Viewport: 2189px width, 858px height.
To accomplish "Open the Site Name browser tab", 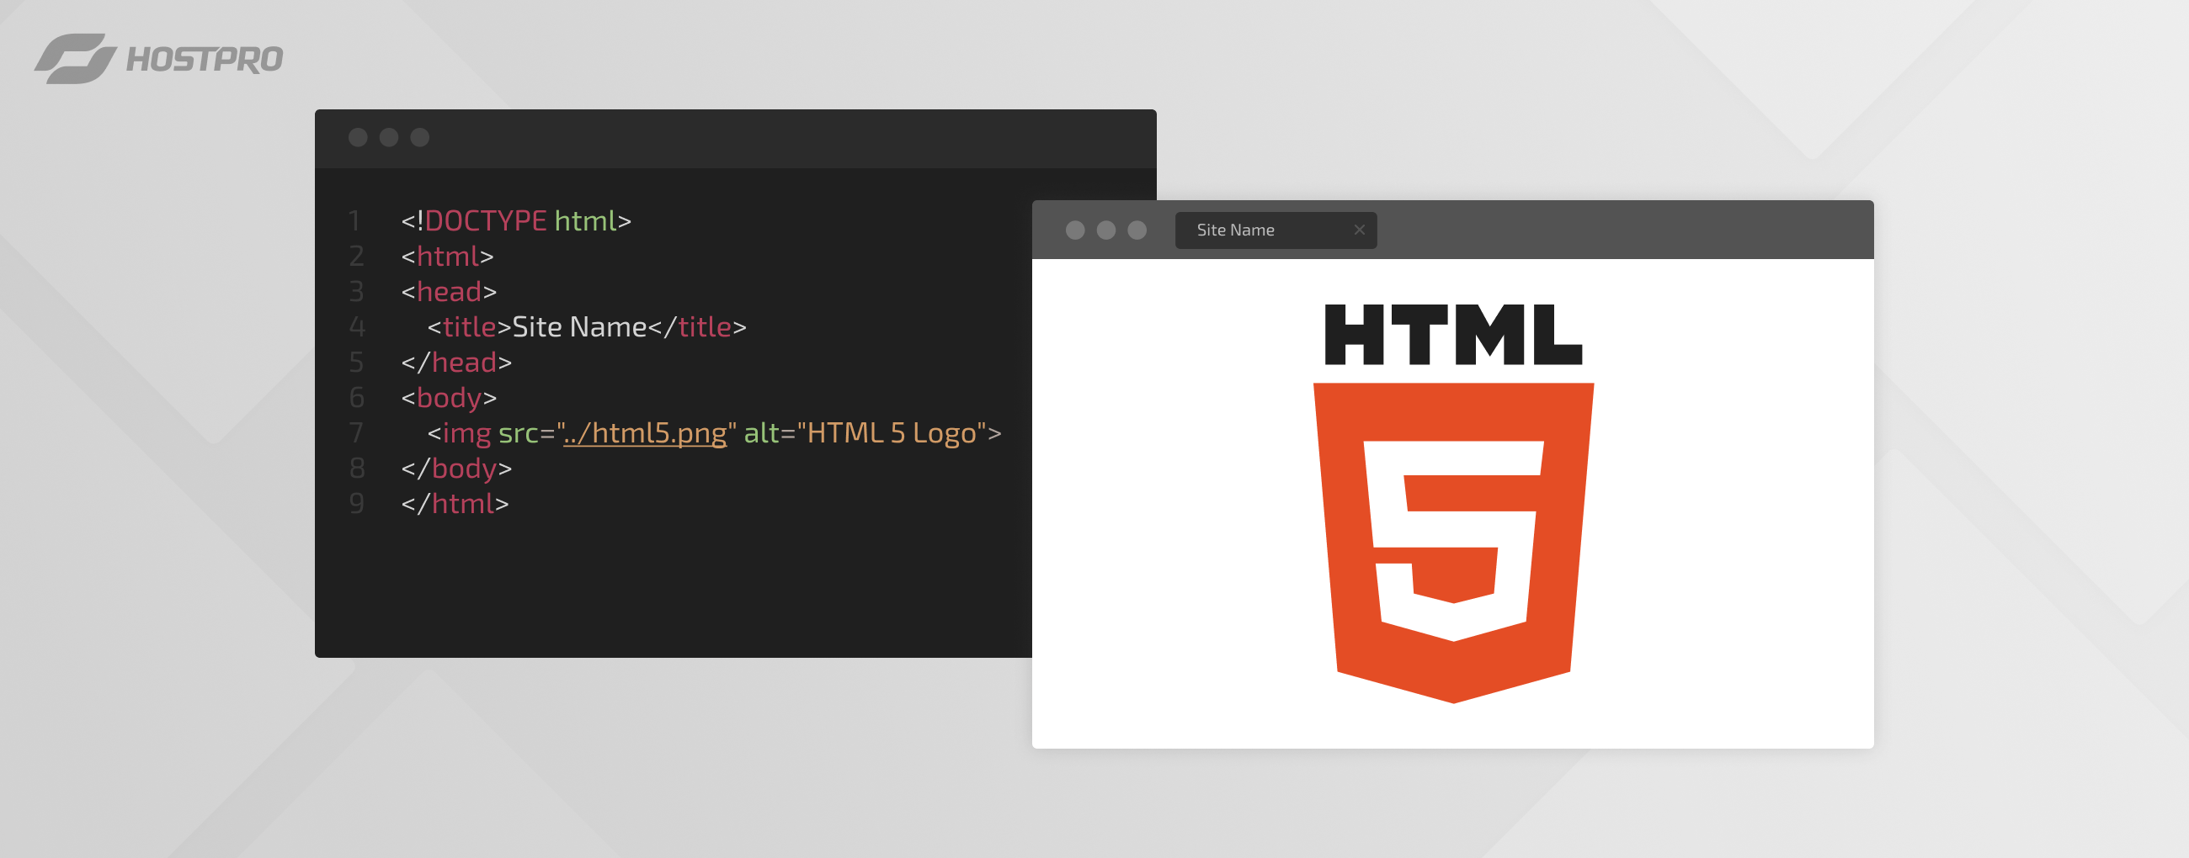I will 1275,230.
